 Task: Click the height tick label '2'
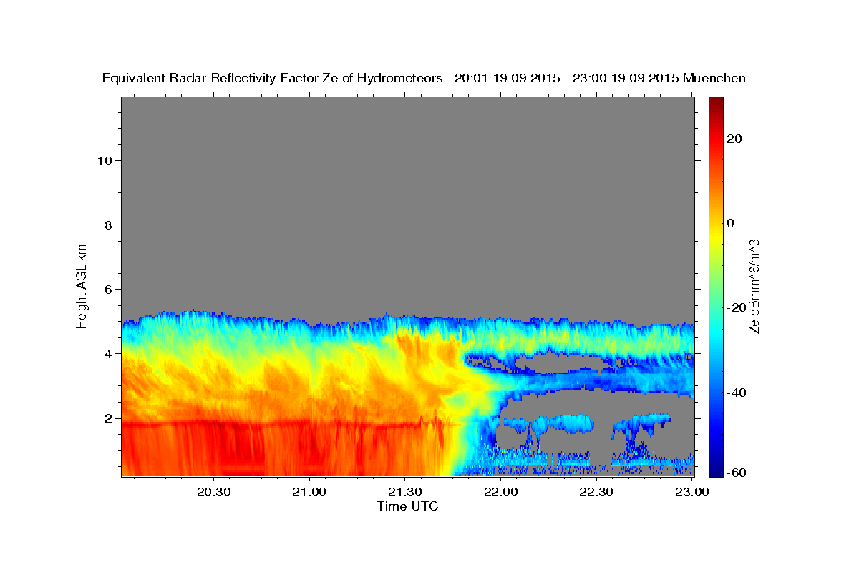pos(107,418)
